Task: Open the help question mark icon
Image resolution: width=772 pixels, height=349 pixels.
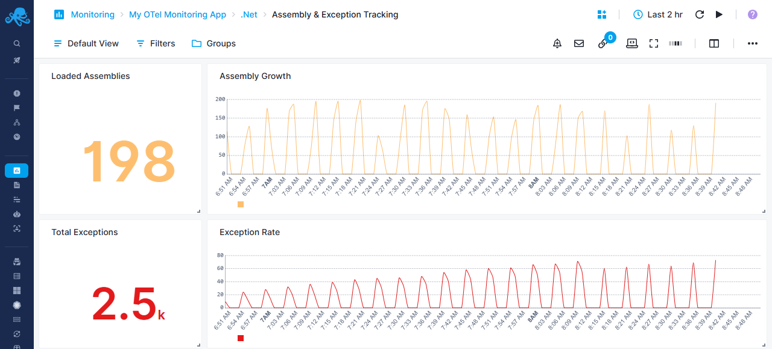Action: (752, 14)
